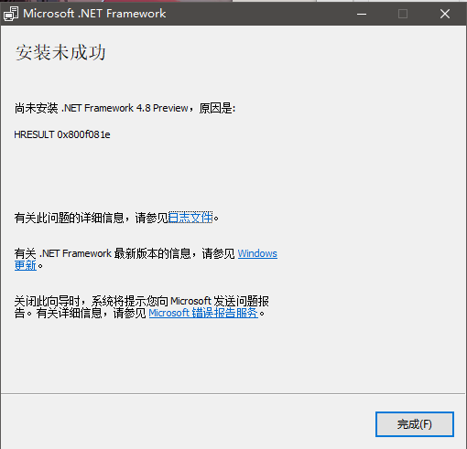467x449 pixels.
Task: Click the 有关此问题的详细信息 sentence text
Action: [69, 218]
